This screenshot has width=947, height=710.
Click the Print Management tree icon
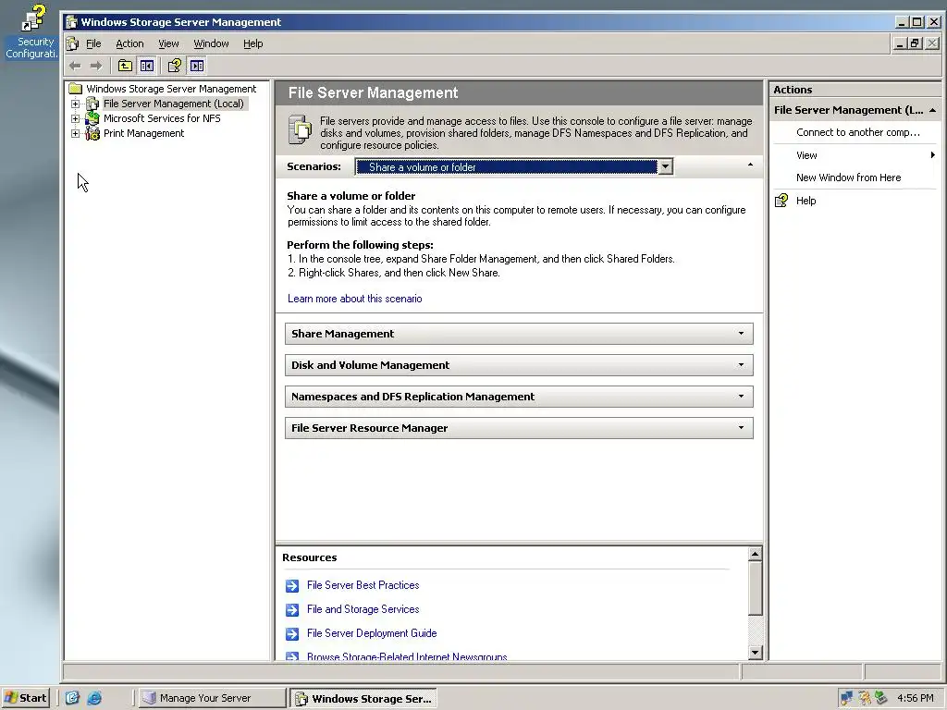[x=92, y=133]
